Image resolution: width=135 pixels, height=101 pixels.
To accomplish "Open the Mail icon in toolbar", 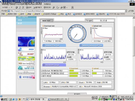I will 58,8.
